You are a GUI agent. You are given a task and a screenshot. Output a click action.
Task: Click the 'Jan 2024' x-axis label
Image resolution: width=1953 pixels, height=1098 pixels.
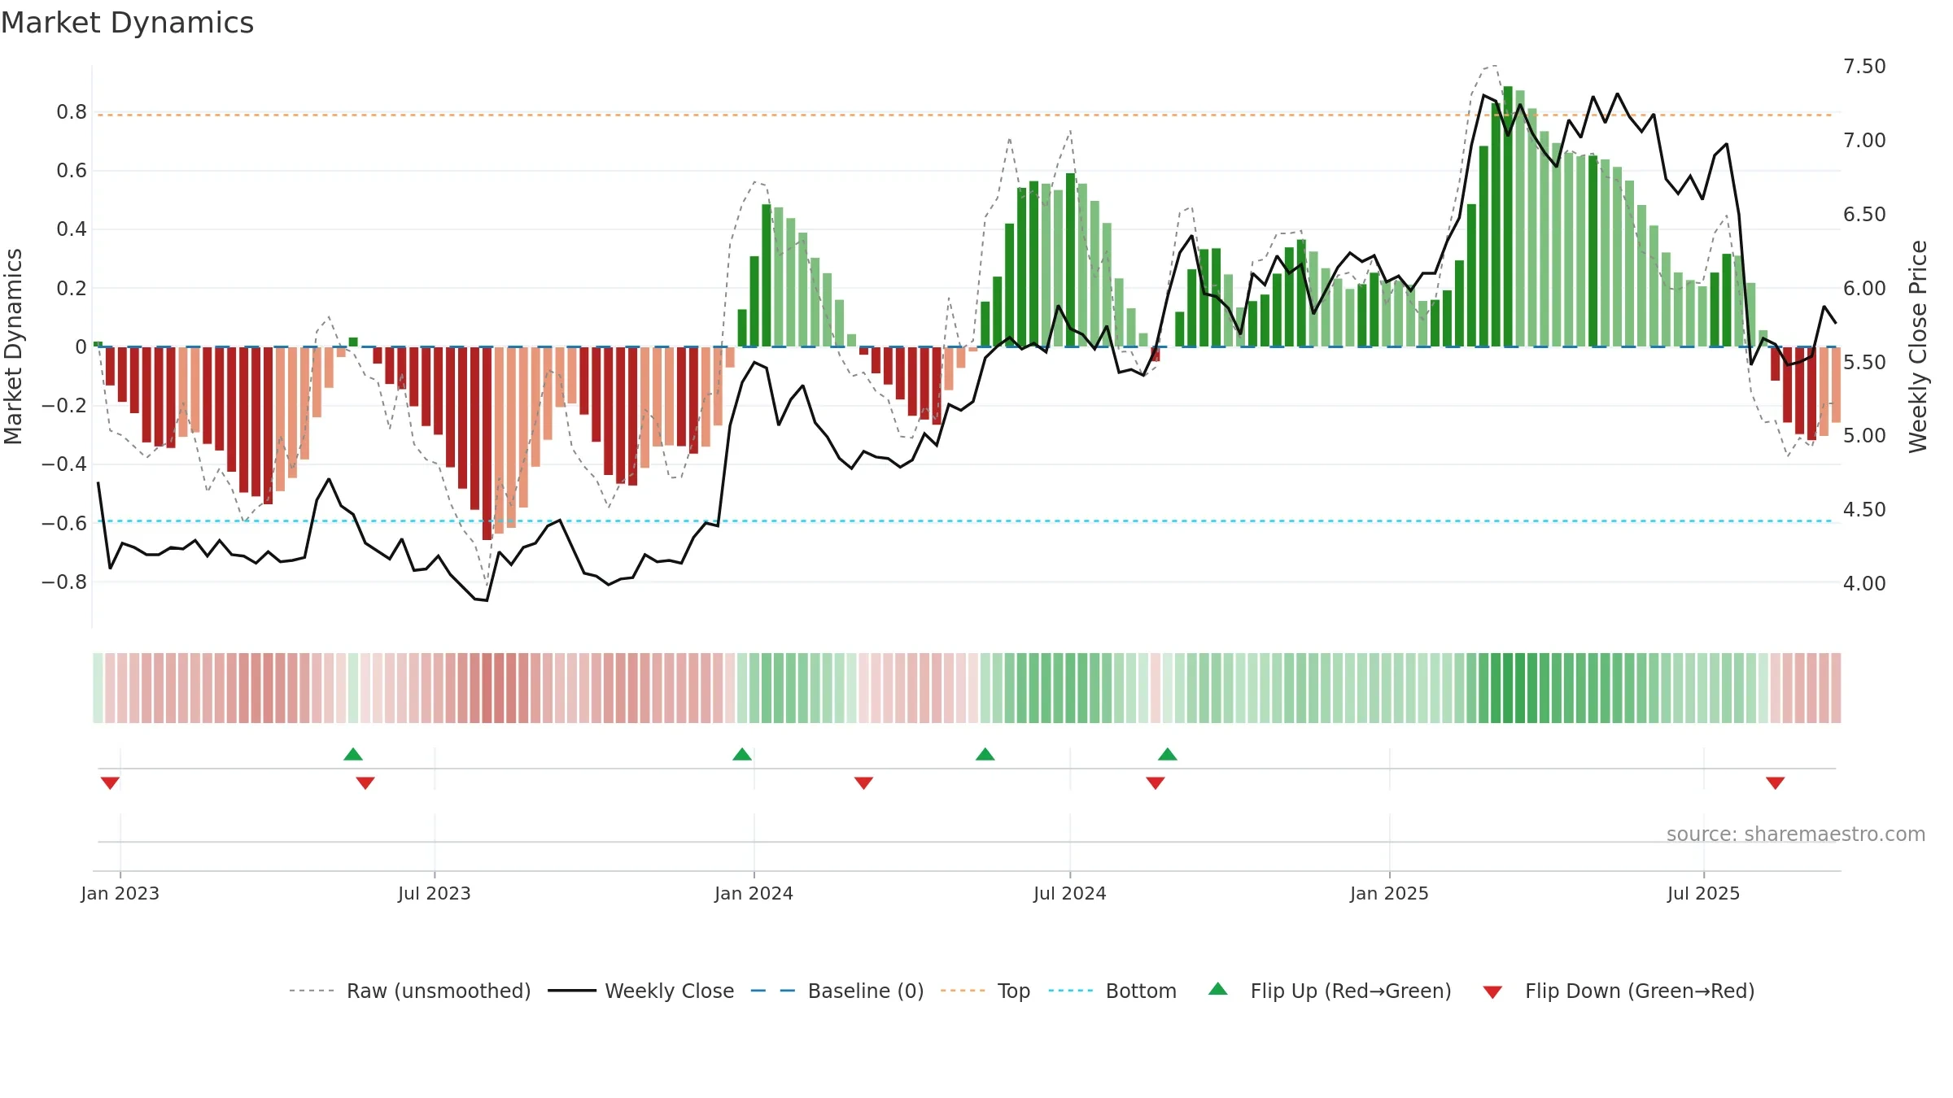point(754,893)
